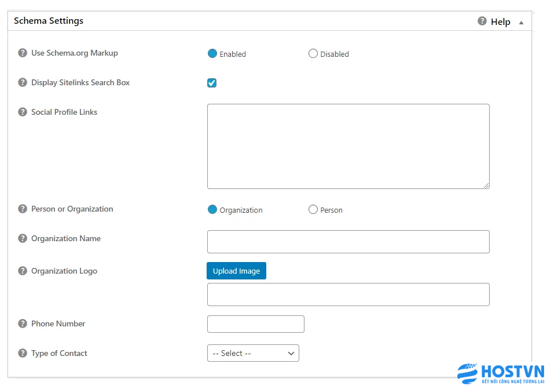Focus the Organization Name text field
The width and height of the screenshot is (547, 389).
point(348,242)
